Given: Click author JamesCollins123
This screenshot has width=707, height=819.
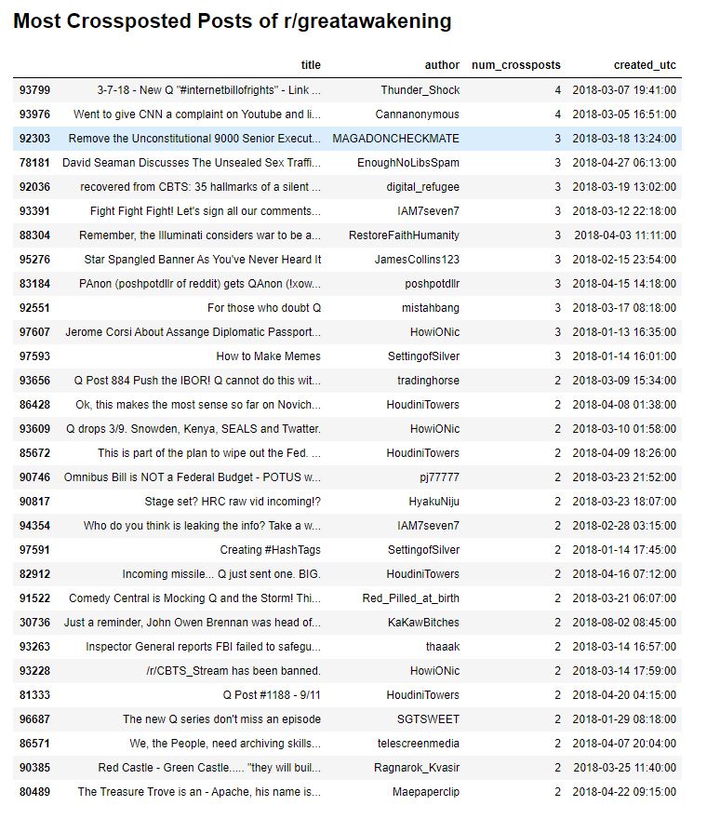Looking at the screenshot, I should coord(417,260).
